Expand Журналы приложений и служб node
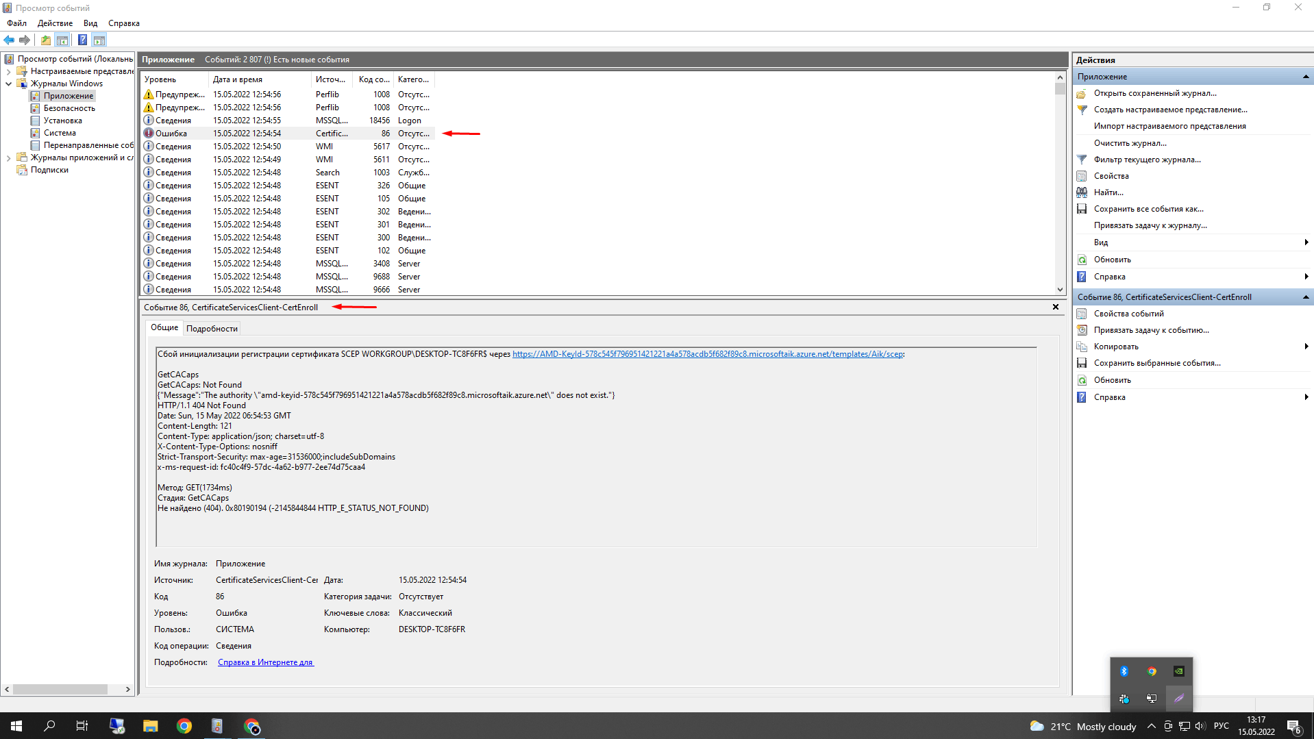The height and width of the screenshot is (739, 1314). (x=8, y=158)
